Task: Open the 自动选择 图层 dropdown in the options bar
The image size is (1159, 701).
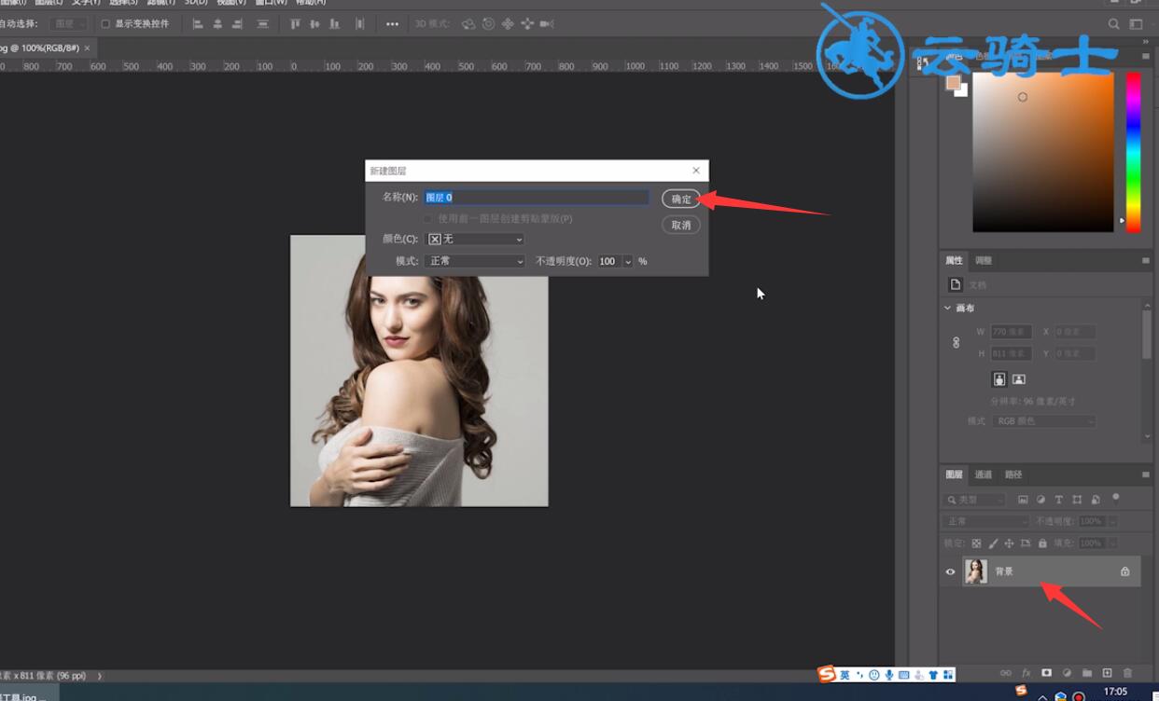Action: 69,23
